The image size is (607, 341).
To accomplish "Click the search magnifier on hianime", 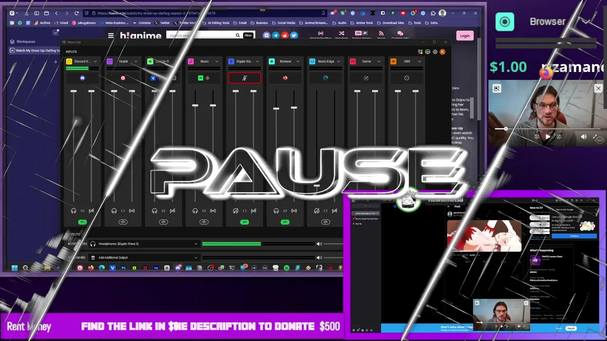I will click(238, 36).
